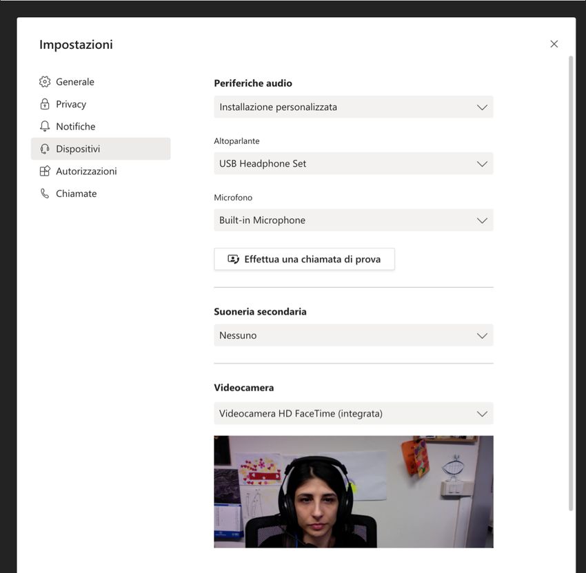This screenshot has width=586, height=573.
Task: Click the headset icon next to Dispositivi
Action: coord(45,149)
